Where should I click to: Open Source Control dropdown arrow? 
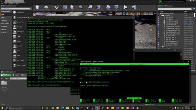pos(51,8)
